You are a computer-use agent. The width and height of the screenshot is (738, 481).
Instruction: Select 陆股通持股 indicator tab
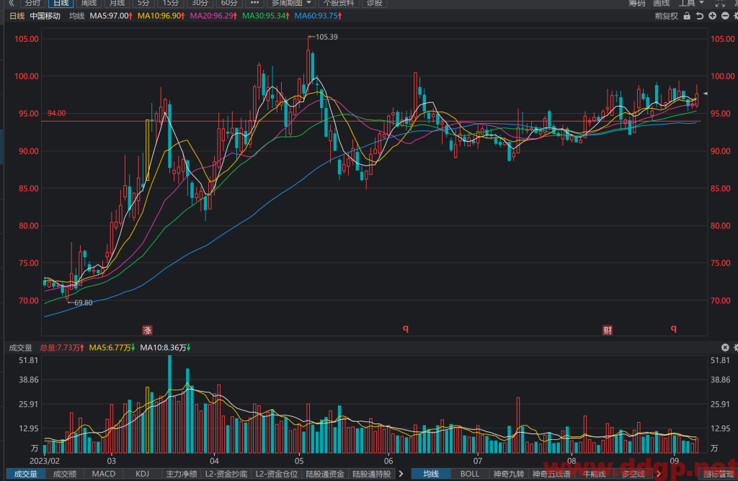(372, 474)
